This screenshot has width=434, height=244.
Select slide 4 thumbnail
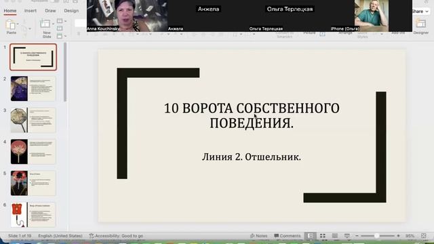(33, 152)
